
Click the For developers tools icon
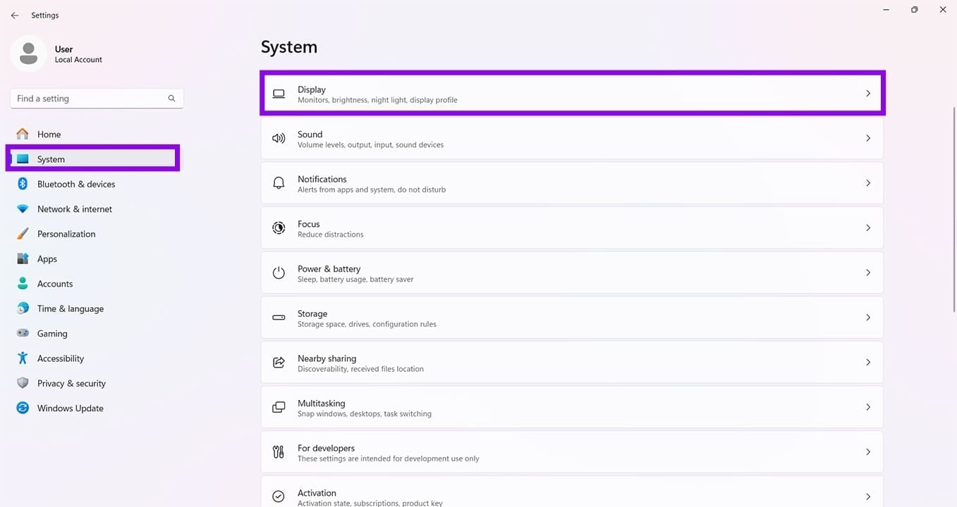pyautogui.click(x=279, y=452)
